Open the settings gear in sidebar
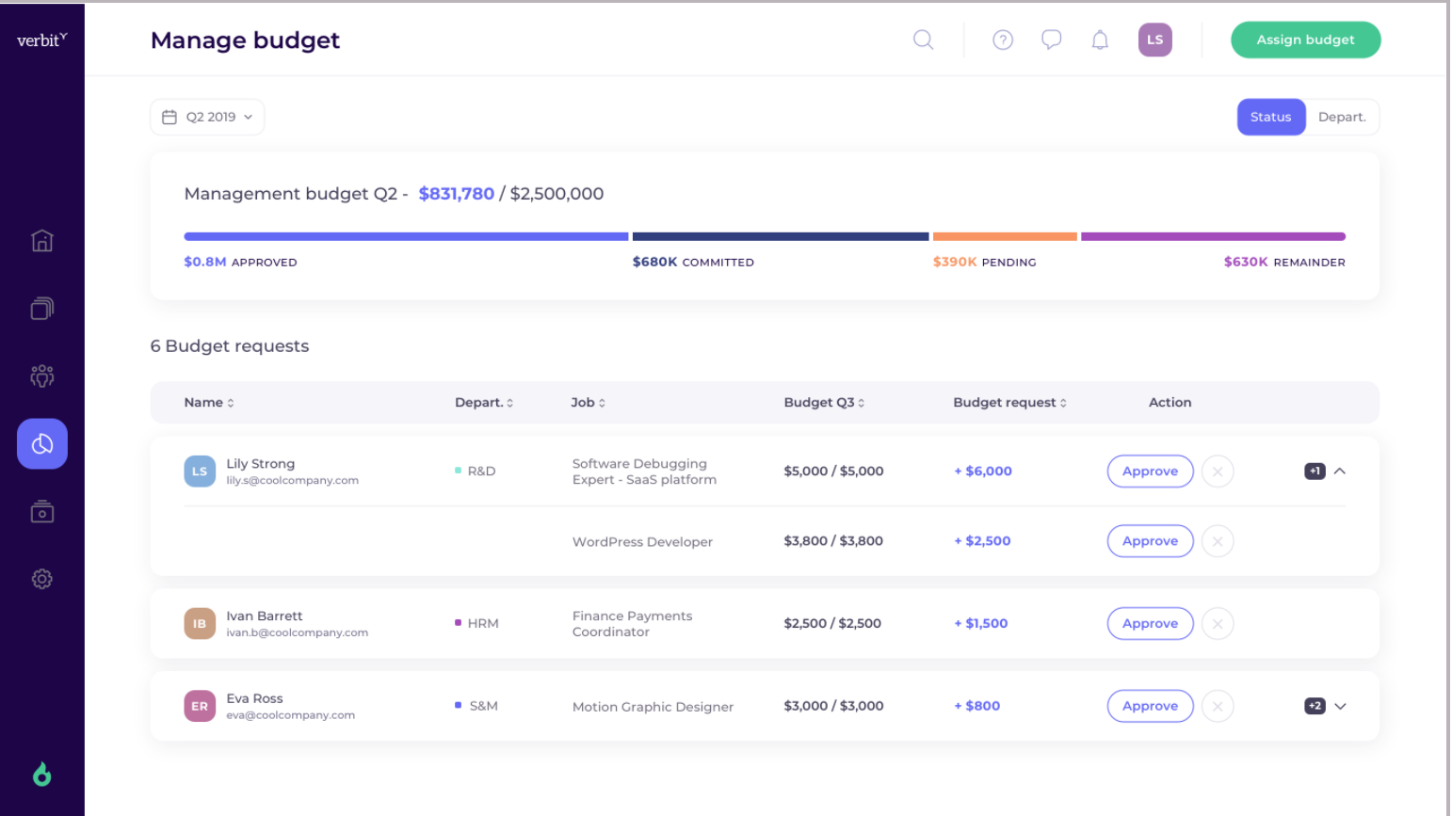This screenshot has width=1452, height=816. point(42,580)
